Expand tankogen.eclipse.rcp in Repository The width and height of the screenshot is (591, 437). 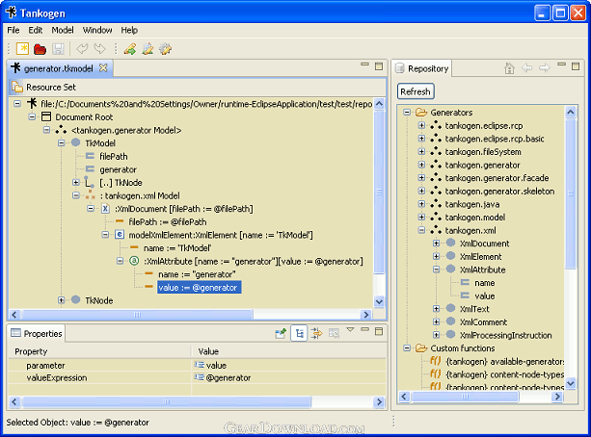pyautogui.click(x=421, y=125)
